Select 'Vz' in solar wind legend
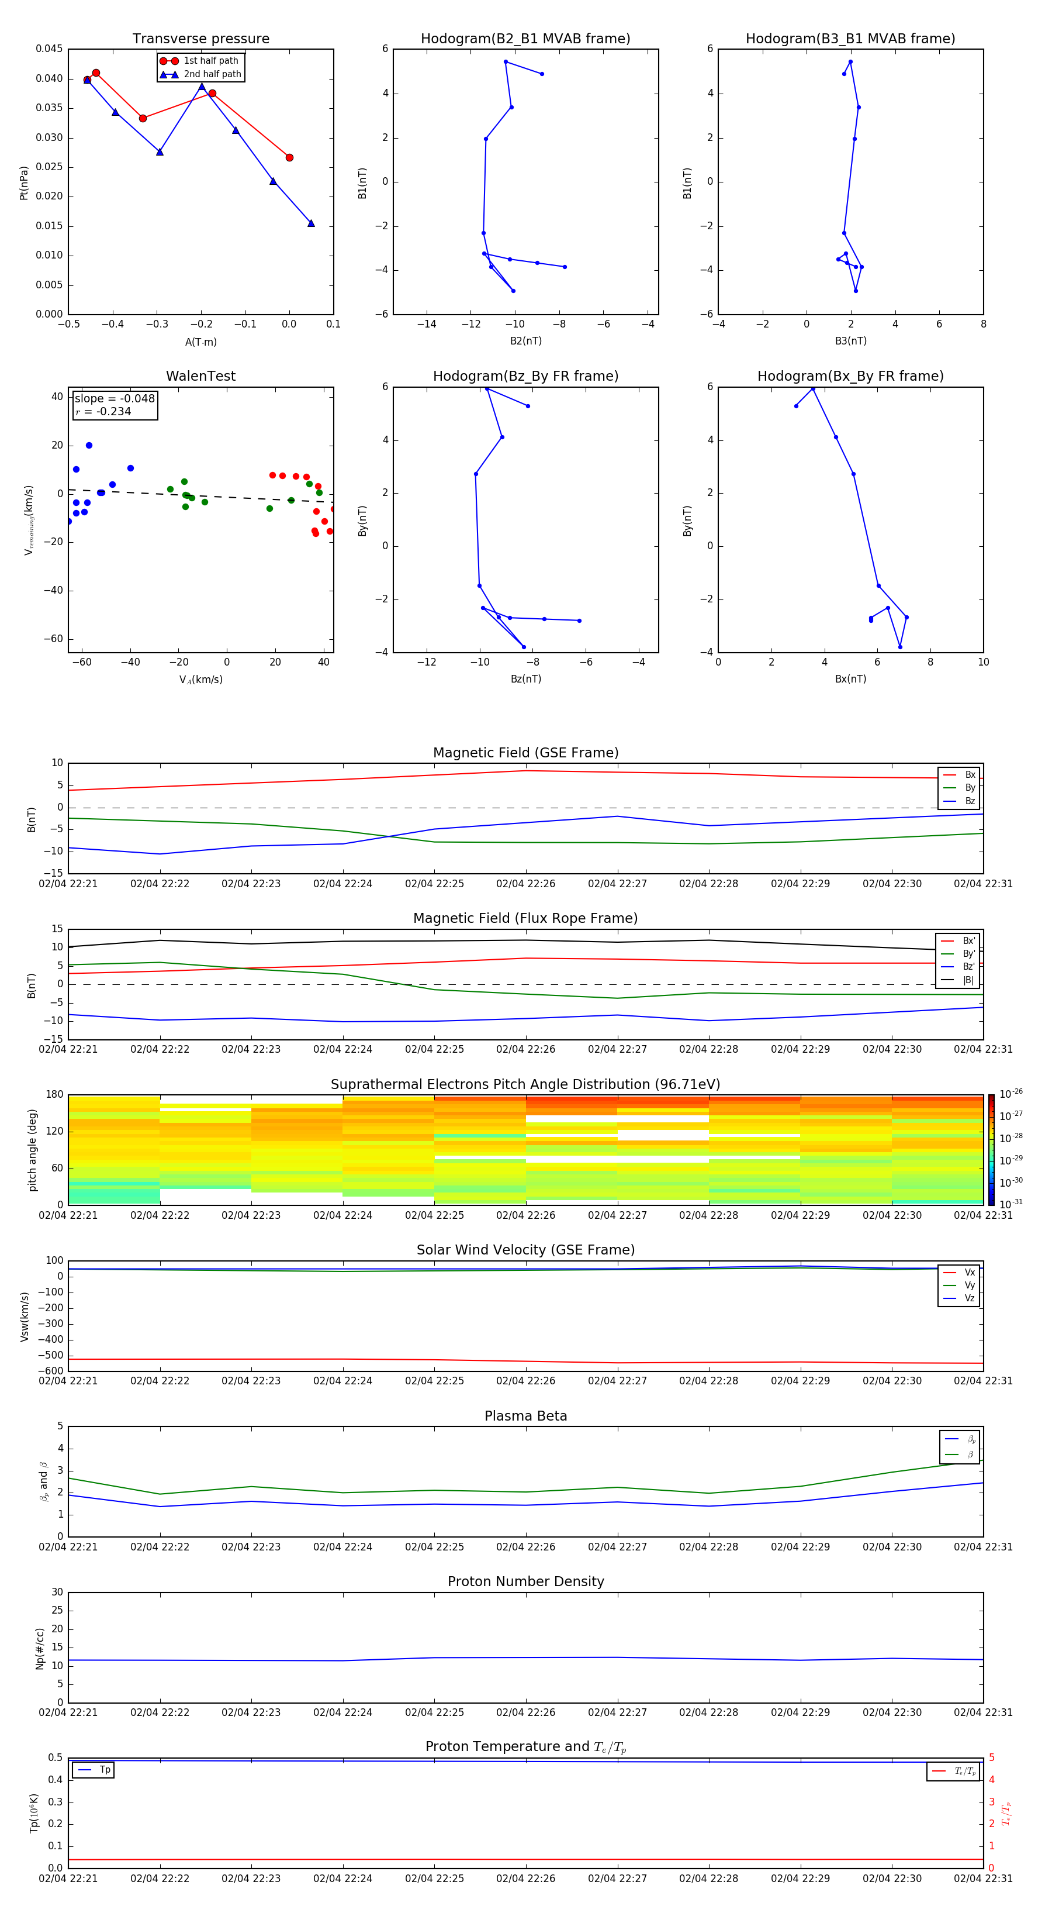Image resolution: width=1052 pixels, height=1930 pixels. (x=959, y=1298)
